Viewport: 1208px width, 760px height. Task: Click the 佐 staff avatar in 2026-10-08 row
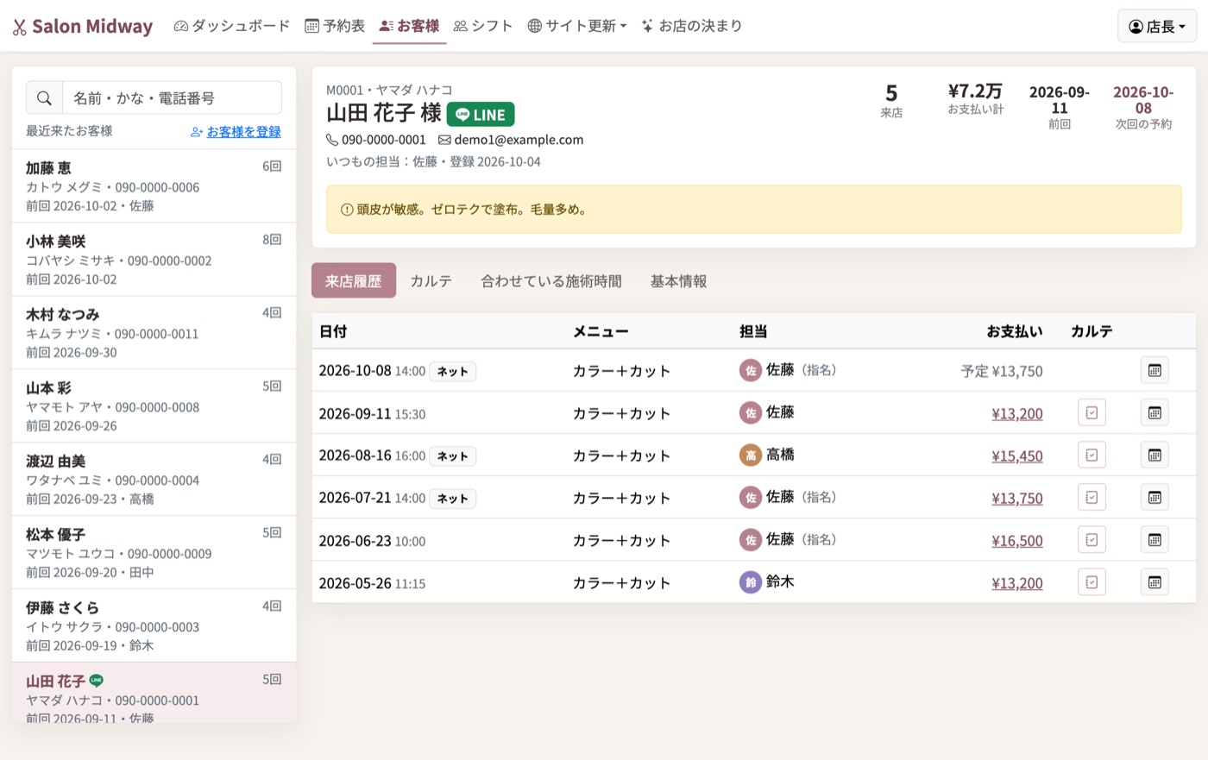[x=751, y=370]
